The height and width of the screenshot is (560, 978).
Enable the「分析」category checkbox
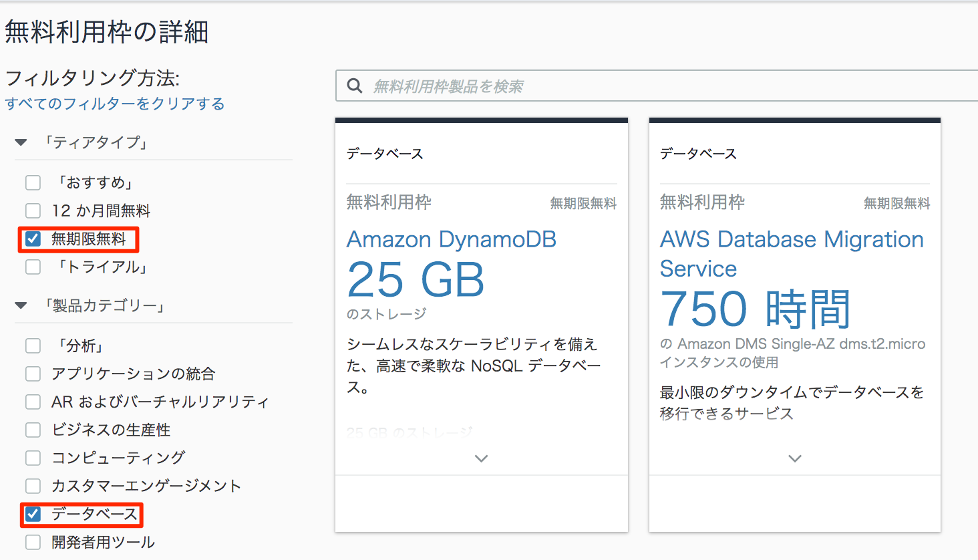click(x=33, y=345)
